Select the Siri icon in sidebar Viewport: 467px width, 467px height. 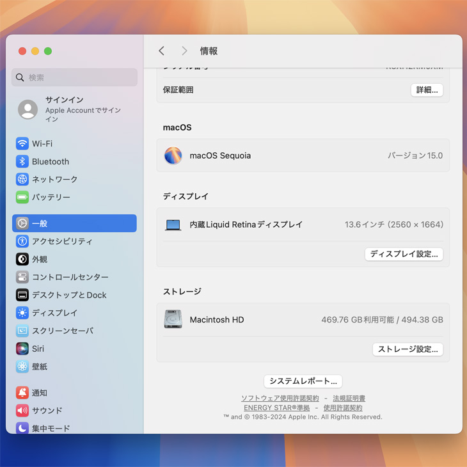(22, 349)
